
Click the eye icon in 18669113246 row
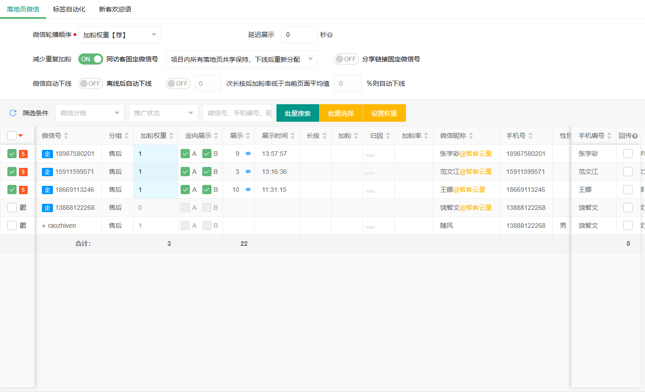tap(248, 190)
